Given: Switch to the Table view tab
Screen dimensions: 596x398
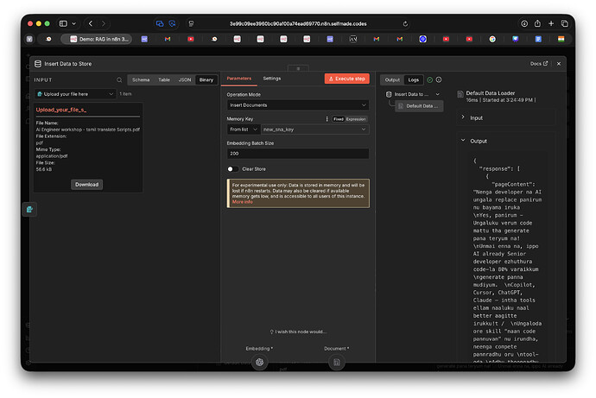Looking at the screenshot, I should (x=164, y=79).
